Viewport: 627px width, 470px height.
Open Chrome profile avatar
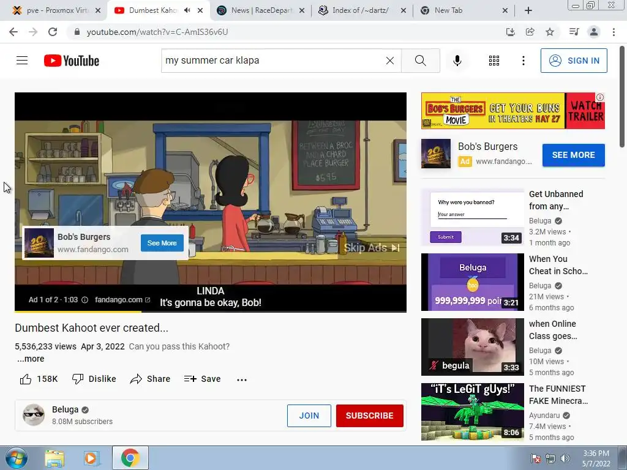(x=594, y=32)
